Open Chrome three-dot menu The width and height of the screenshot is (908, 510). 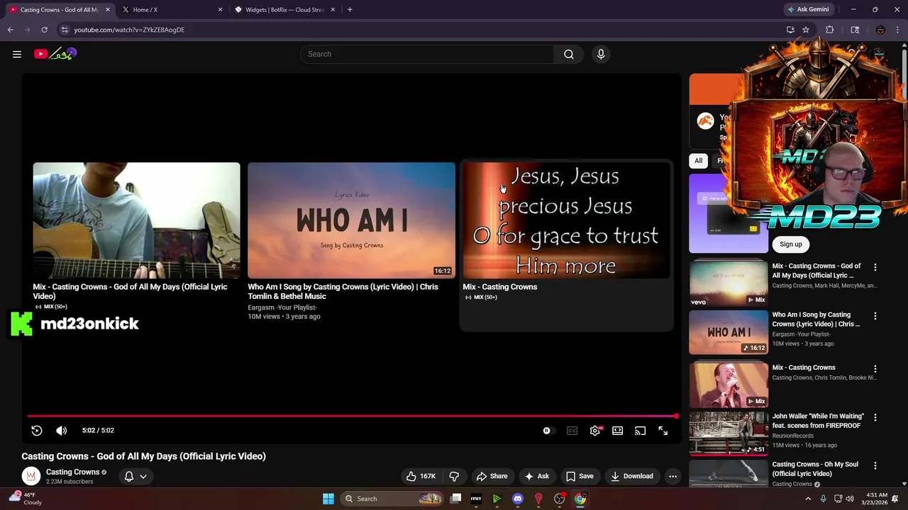pos(898,30)
